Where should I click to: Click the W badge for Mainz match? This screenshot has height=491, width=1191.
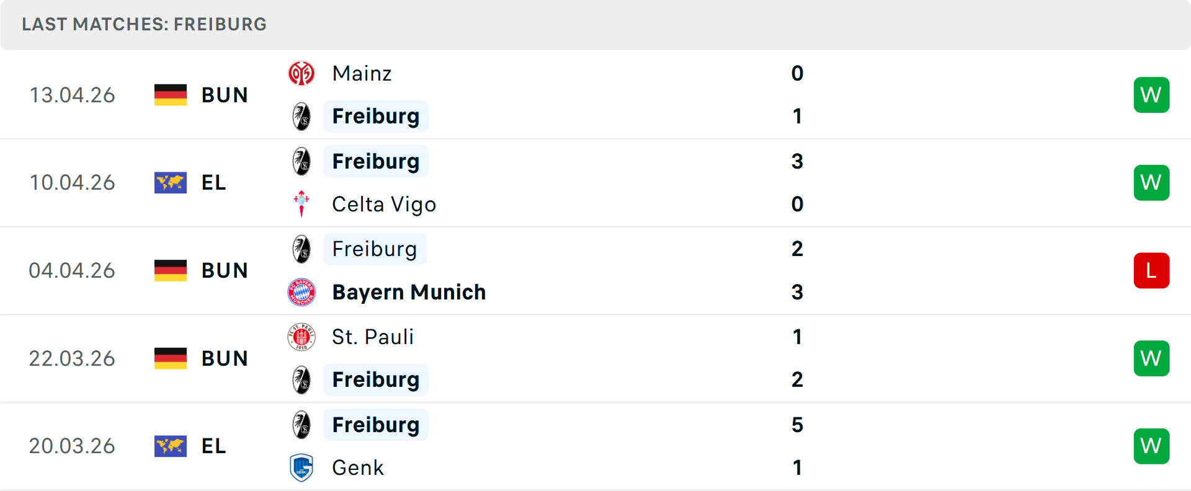(1151, 95)
